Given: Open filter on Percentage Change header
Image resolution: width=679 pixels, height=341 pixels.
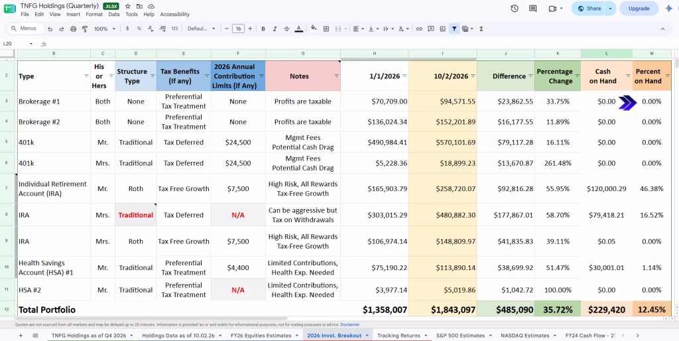Looking at the screenshot, I should click(576, 76).
